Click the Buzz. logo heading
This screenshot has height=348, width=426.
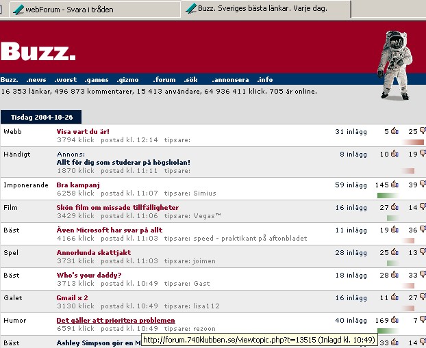pos(38,51)
